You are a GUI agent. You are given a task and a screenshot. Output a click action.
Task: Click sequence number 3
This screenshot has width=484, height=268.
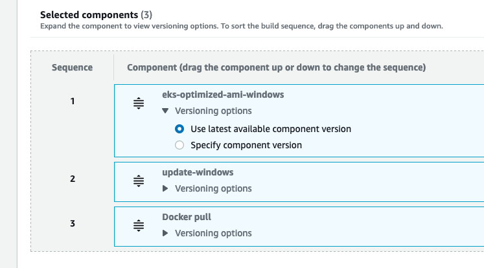point(73,223)
